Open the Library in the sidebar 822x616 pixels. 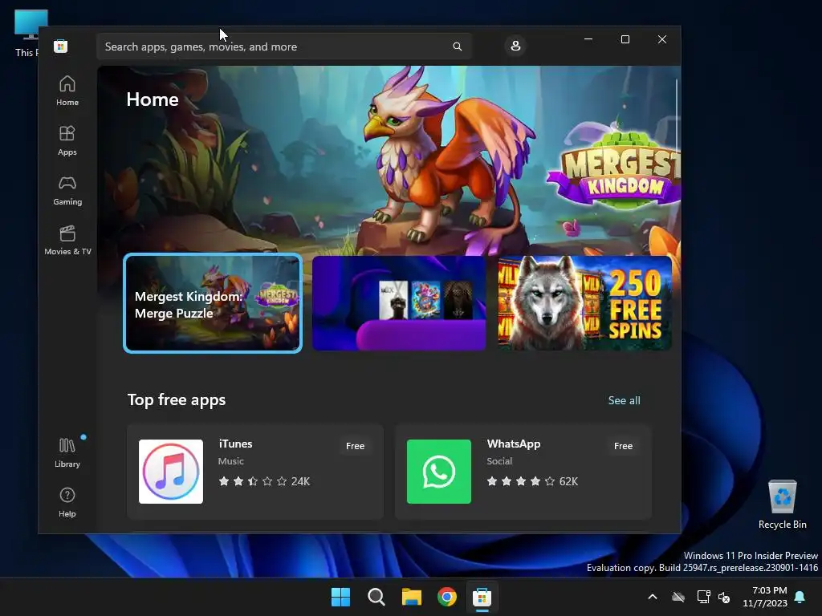pos(67,452)
